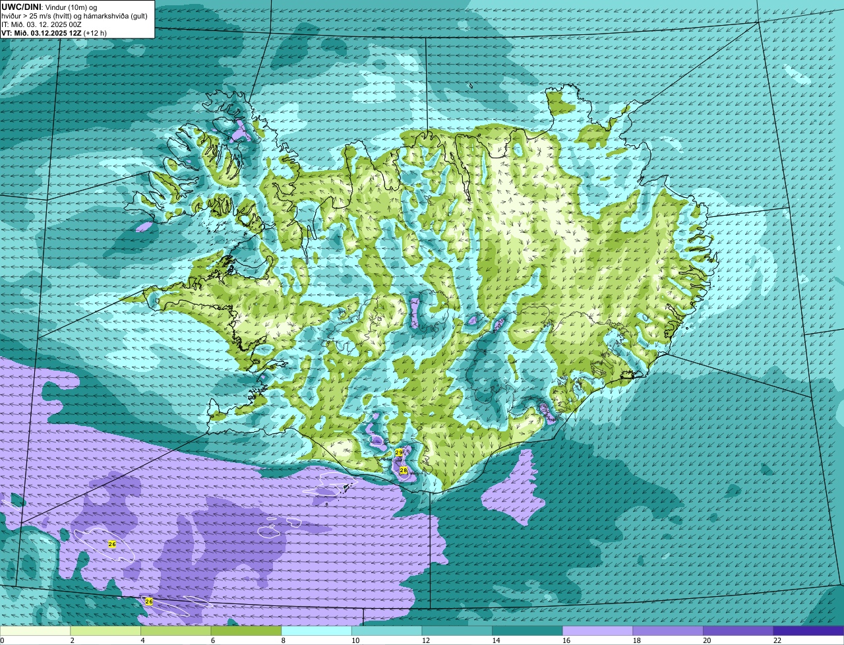
Task: Click the scale label 14
Action: (x=496, y=640)
